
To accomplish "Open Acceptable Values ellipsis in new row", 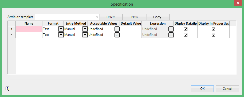I will (x=117, y=35).
